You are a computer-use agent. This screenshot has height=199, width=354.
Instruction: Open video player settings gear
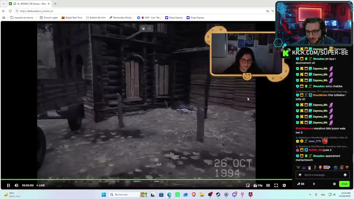point(284,185)
